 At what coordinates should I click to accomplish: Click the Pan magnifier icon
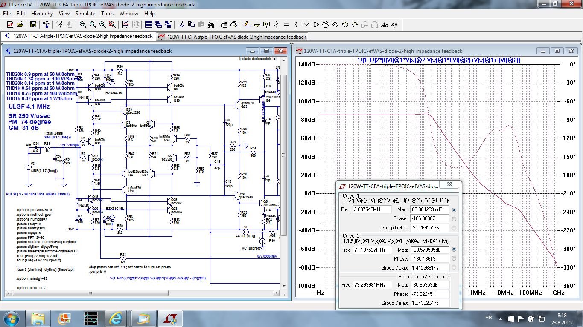point(93,24)
